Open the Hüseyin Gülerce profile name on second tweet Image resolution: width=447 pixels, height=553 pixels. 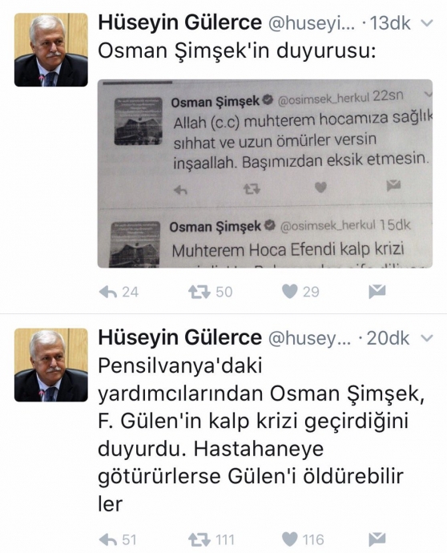tap(179, 338)
